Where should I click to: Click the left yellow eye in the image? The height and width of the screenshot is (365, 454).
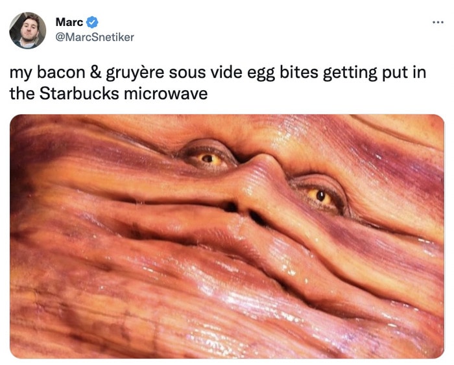pos(208,159)
